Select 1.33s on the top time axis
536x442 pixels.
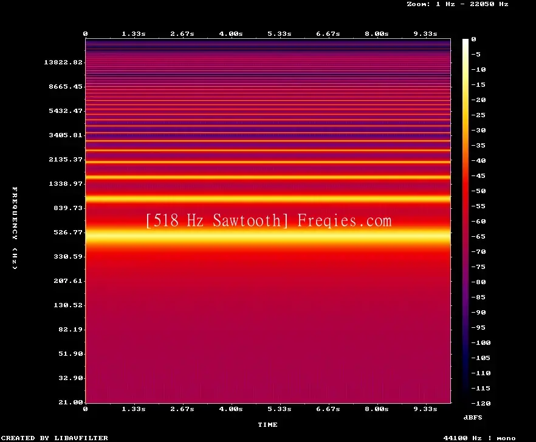pyautogui.click(x=134, y=34)
